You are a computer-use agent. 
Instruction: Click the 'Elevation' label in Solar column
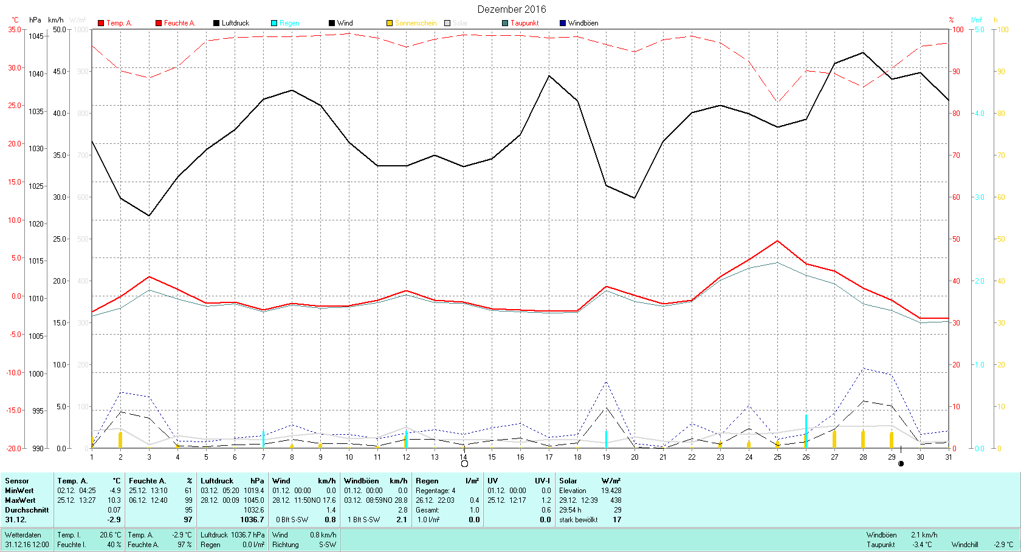tap(572, 491)
